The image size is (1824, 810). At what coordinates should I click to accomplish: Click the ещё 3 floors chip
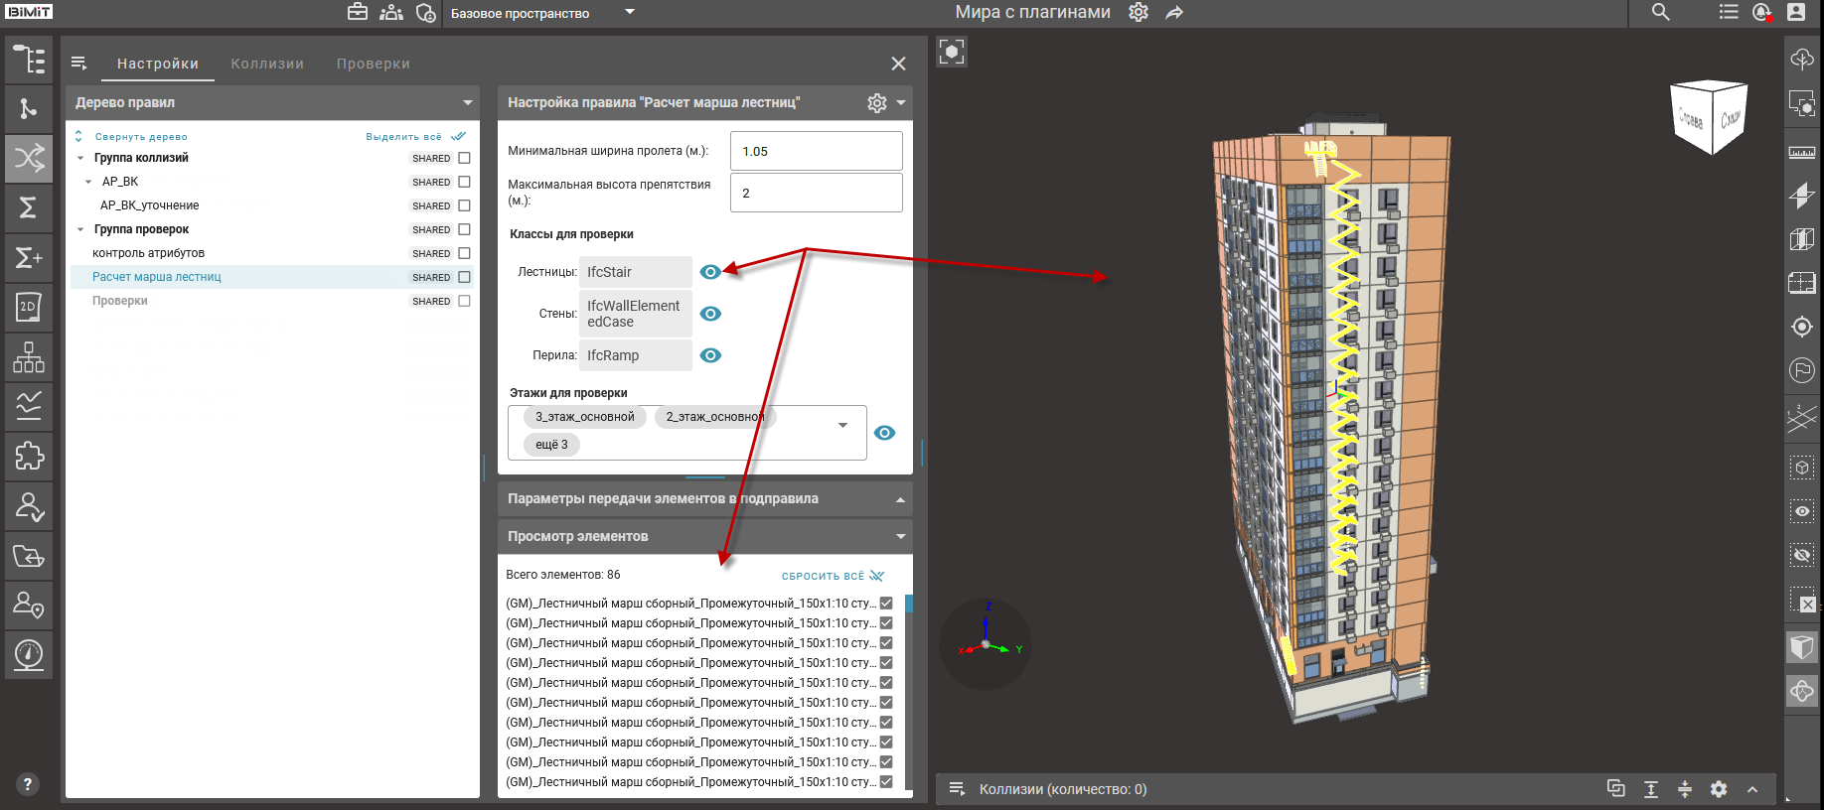[x=551, y=445]
